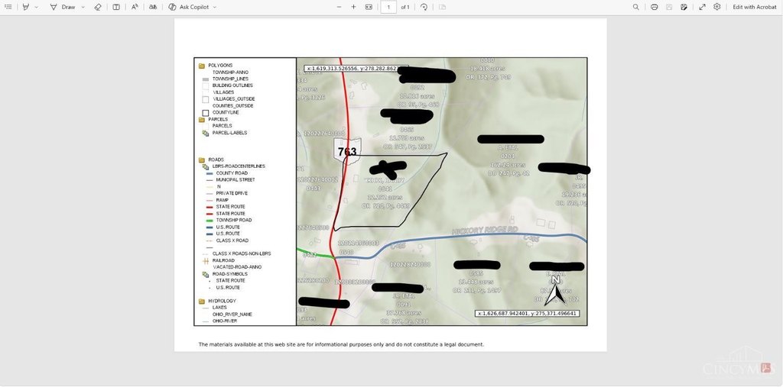Click the Page view icon

pos(443,7)
